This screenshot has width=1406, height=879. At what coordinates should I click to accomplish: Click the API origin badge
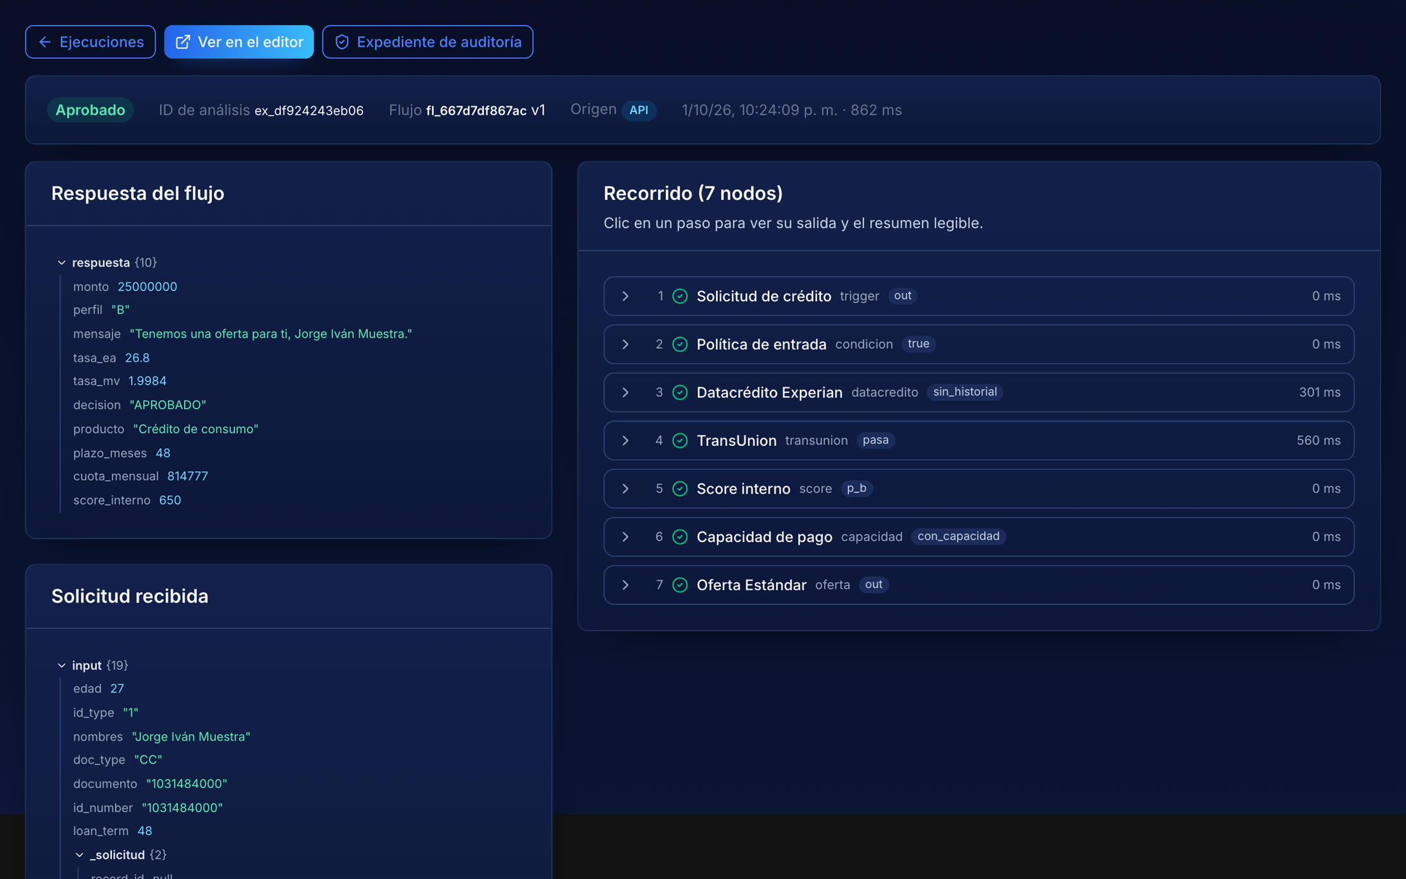tap(639, 110)
